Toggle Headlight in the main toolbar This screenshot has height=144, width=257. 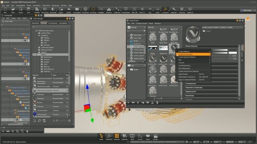101,10
